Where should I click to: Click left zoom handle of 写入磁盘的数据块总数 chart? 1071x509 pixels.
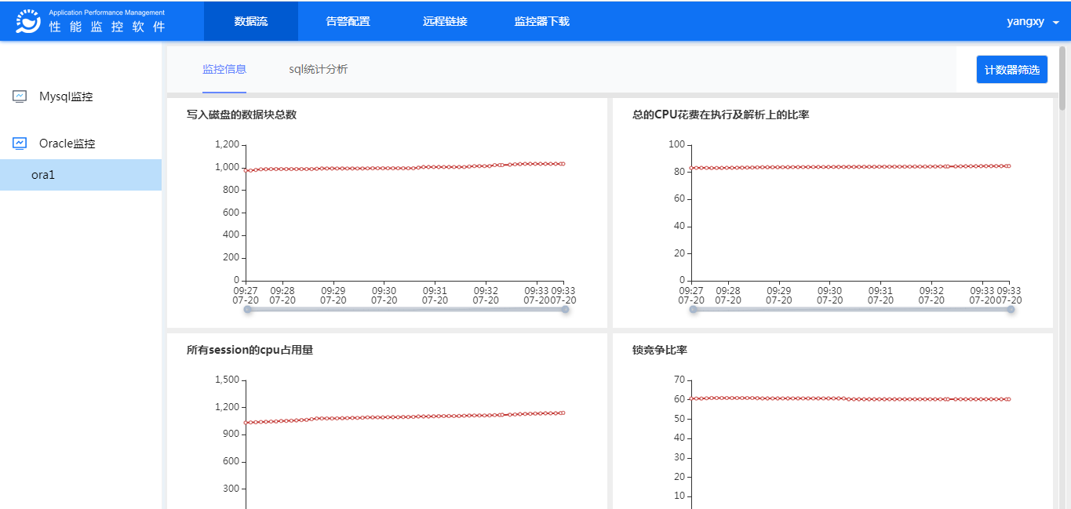click(248, 310)
